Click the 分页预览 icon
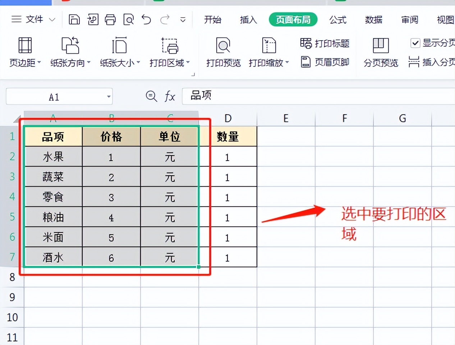Image resolution: width=455 pixels, height=345 pixels. [381, 45]
